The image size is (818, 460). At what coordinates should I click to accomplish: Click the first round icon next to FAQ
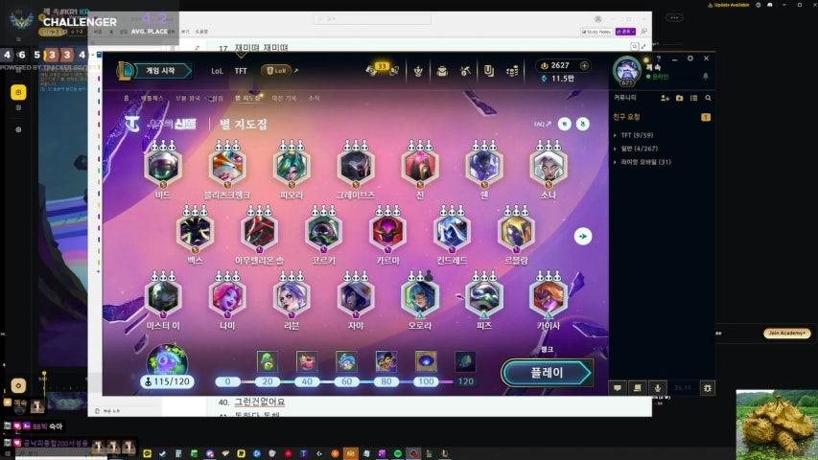coord(565,124)
